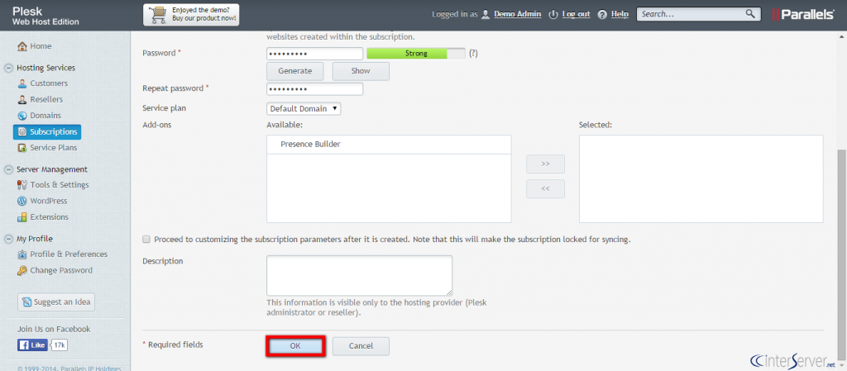847x371 pixels.
Task: Click the Description text area
Action: pyautogui.click(x=359, y=275)
